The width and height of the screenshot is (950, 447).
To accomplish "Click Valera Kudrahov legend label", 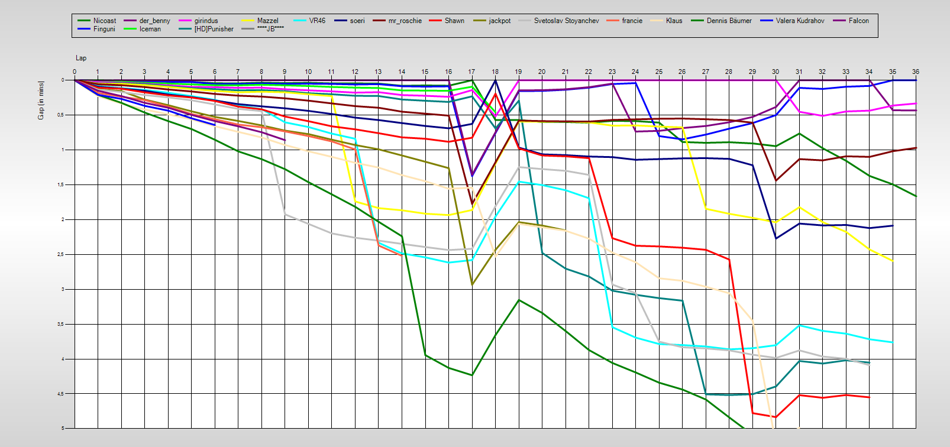I will click(x=800, y=21).
